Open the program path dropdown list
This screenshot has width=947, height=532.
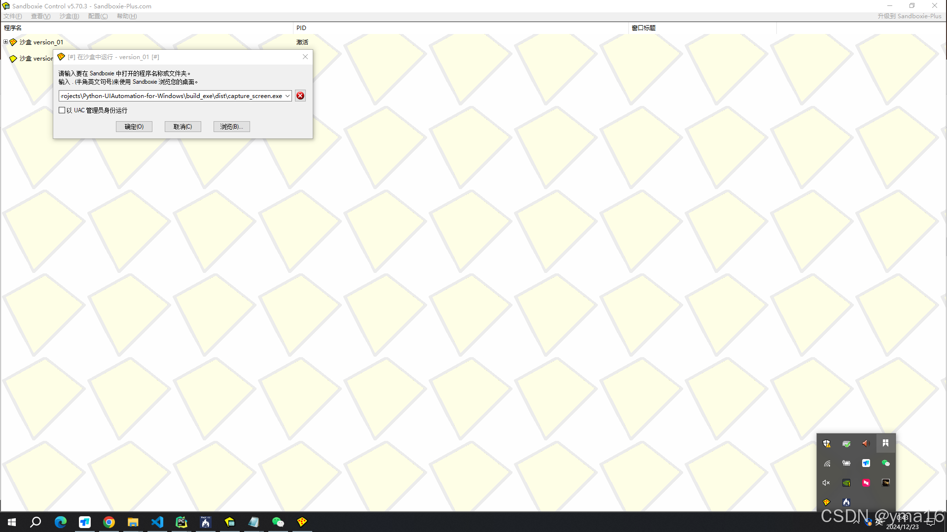click(x=288, y=96)
